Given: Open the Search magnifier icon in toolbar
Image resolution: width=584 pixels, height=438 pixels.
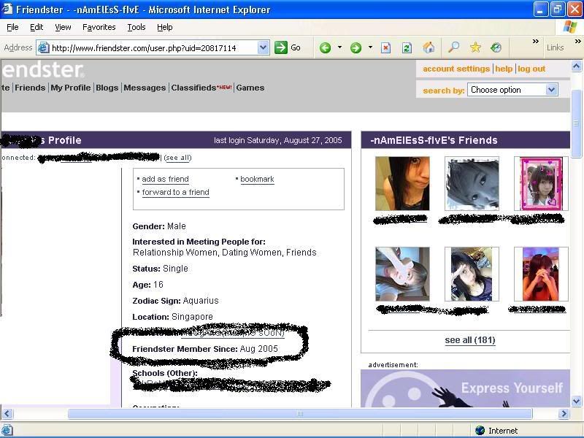Looking at the screenshot, I should [453, 47].
